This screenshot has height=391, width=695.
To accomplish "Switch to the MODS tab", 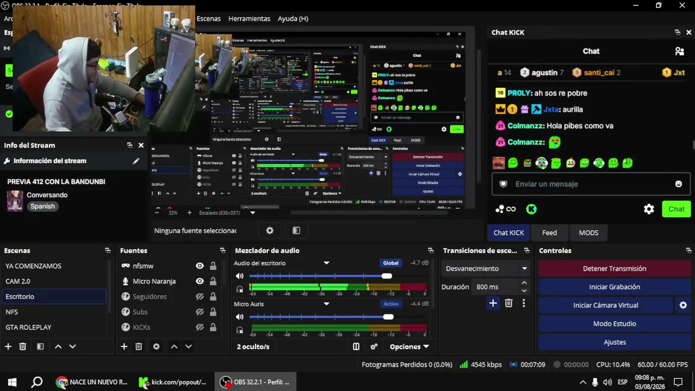I will click(x=589, y=232).
